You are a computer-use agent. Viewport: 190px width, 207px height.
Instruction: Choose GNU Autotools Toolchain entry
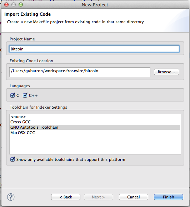coord(95,127)
